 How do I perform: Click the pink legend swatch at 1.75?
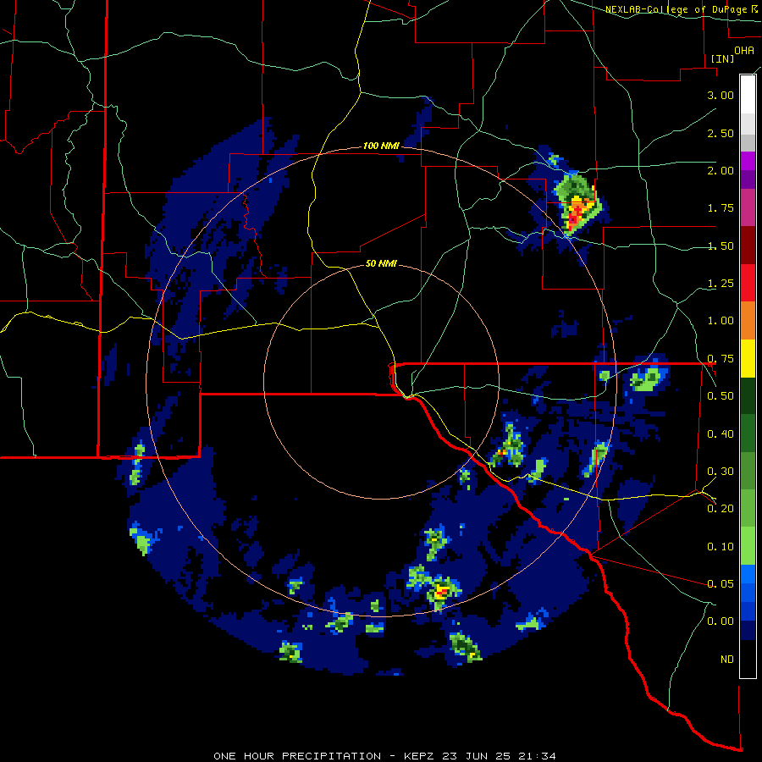click(748, 207)
